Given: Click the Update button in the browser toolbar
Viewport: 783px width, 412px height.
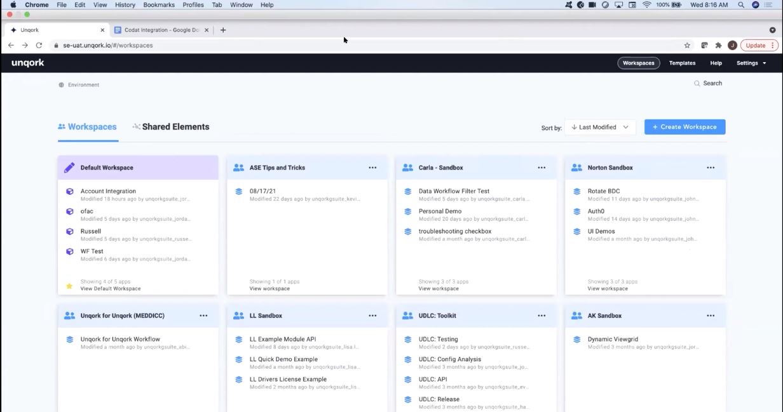Looking at the screenshot, I should click(755, 45).
